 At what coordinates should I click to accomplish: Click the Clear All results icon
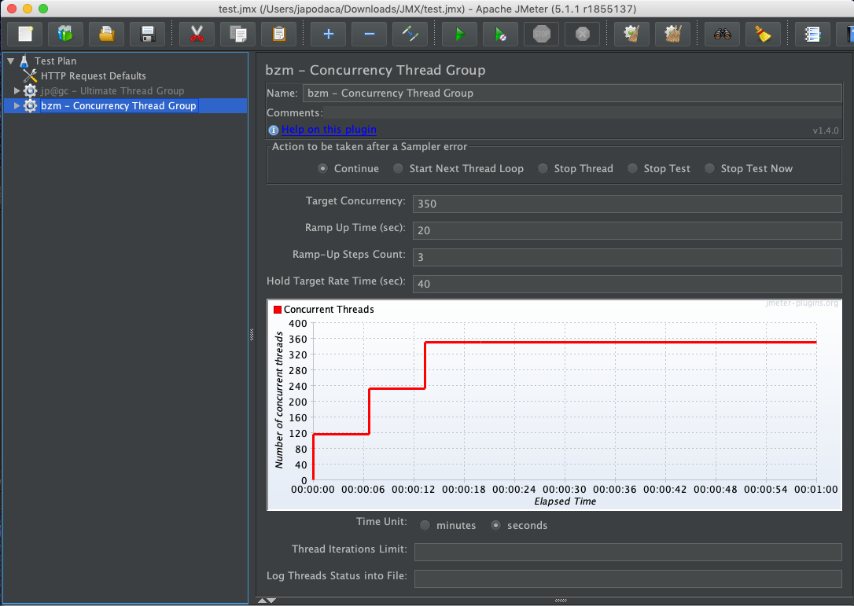[672, 34]
